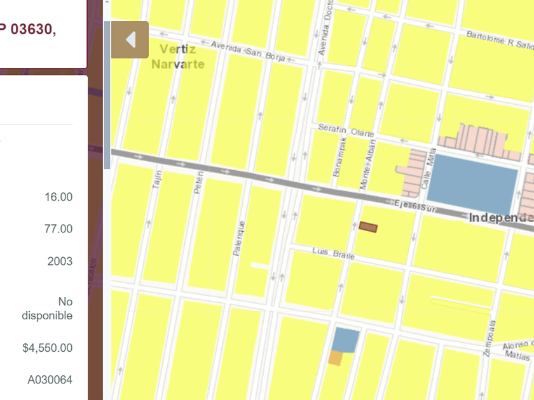Click the postal code 03630 heading
The image size is (534, 400).
click(x=31, y=29)
